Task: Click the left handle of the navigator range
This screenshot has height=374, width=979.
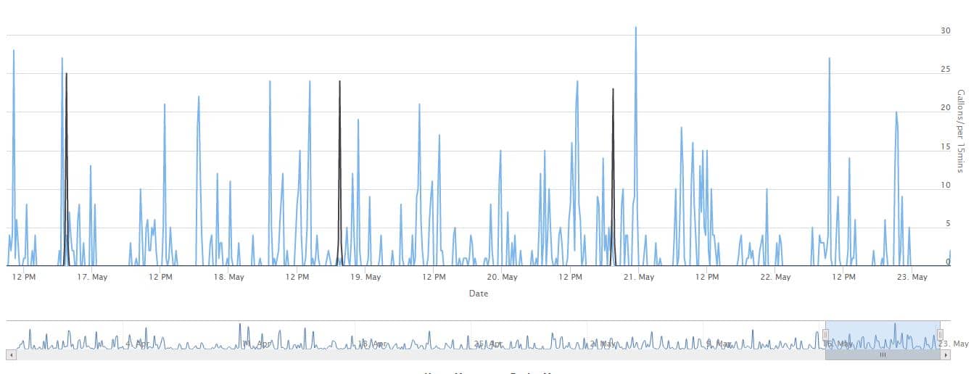Action: tap(825, 335)
